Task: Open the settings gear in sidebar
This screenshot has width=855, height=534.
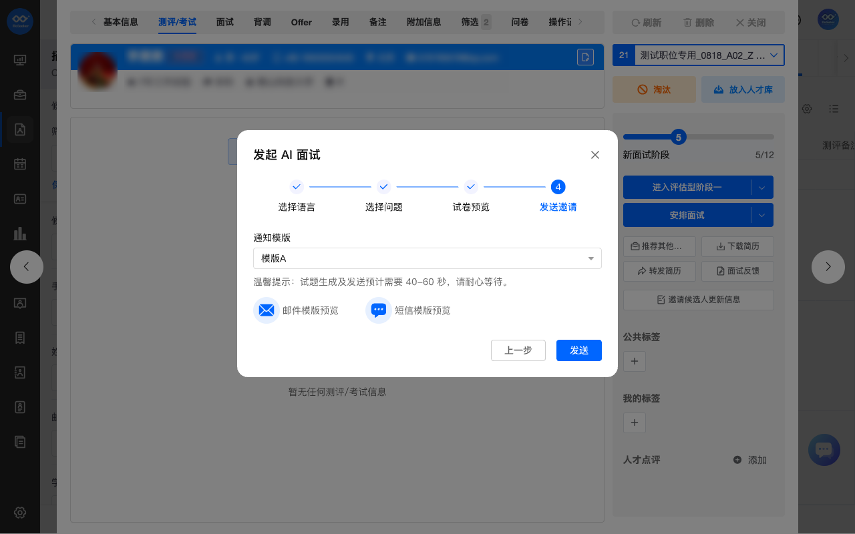Action: (20, 513)
